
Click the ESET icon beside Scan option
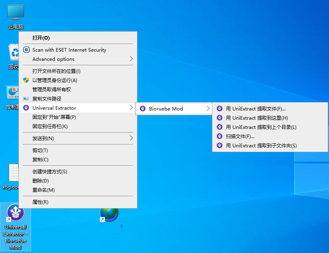coord(26,50)
